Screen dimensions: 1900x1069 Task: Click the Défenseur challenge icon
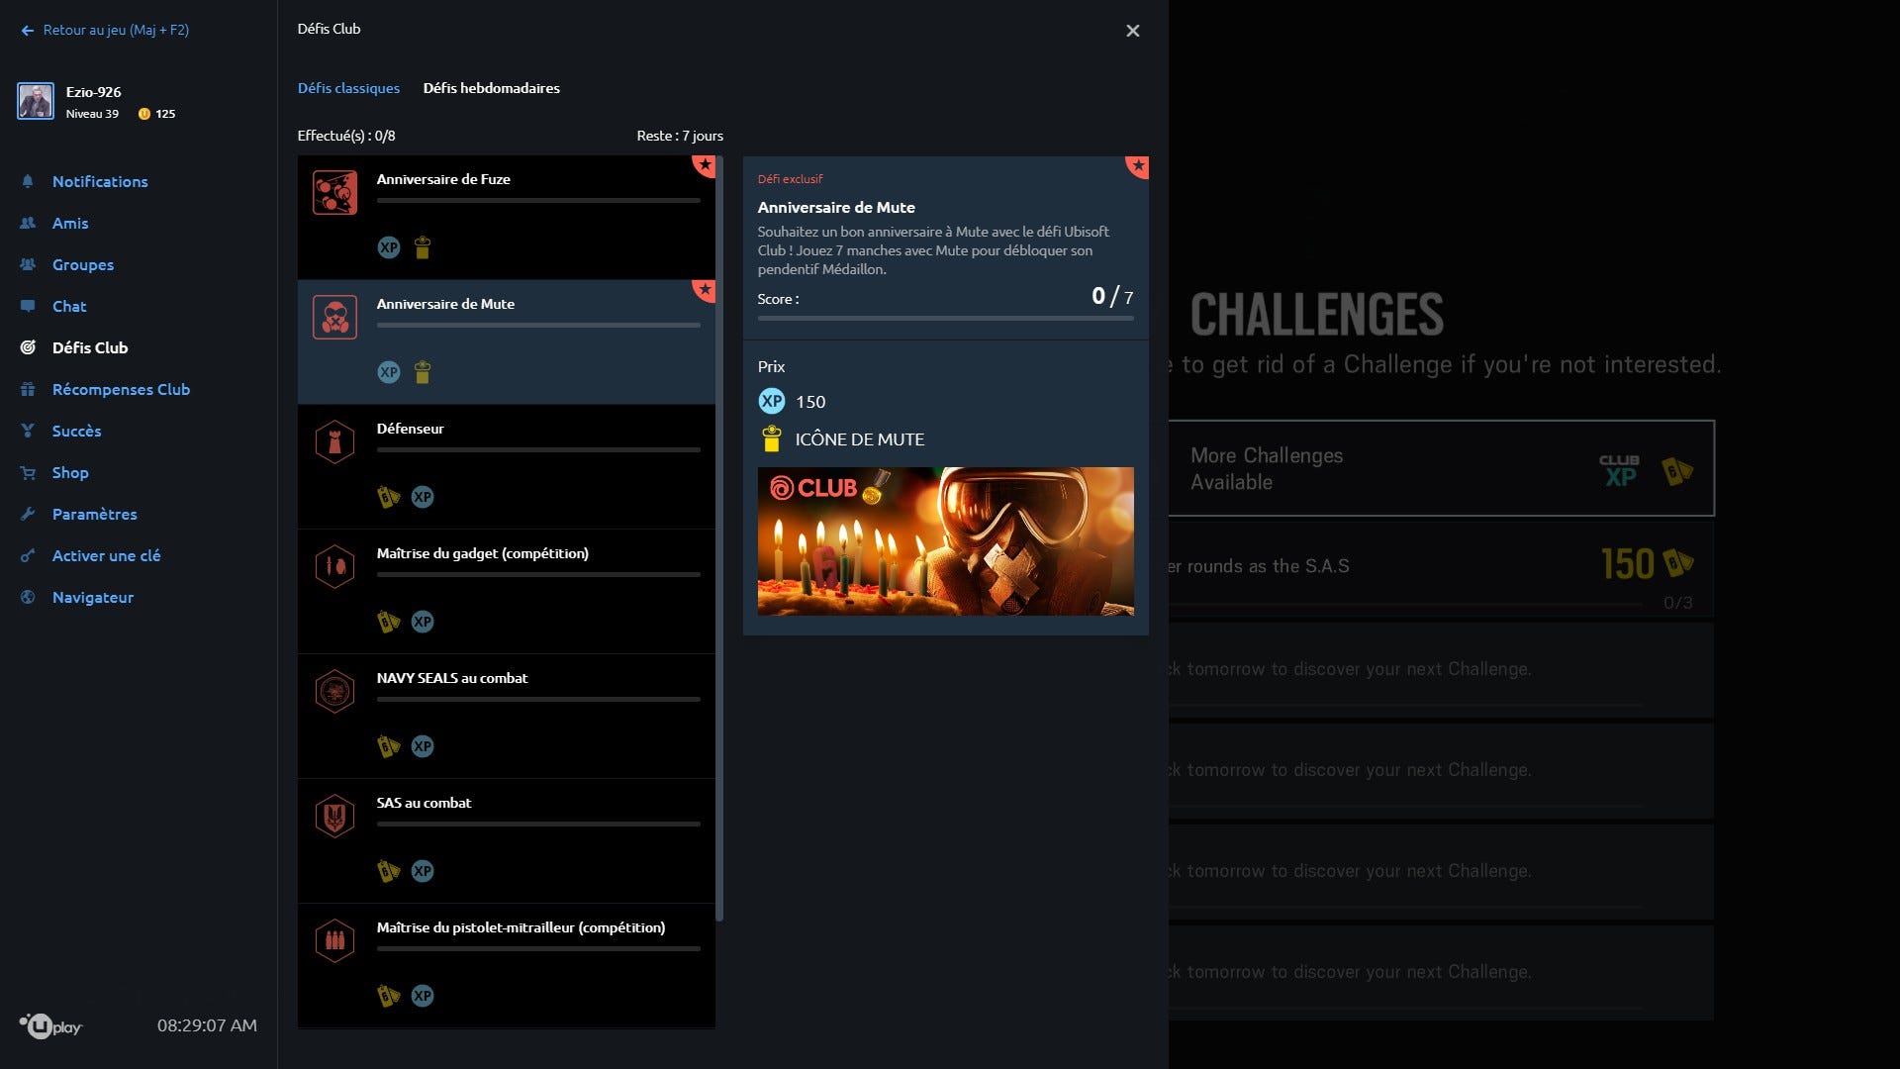coord(334,441)
